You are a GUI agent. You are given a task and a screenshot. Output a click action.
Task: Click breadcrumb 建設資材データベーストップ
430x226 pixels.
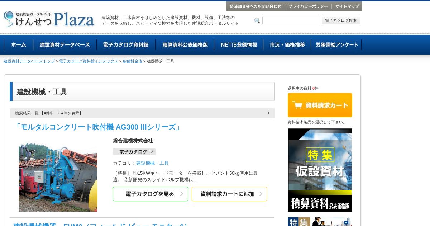pos(29,61)
